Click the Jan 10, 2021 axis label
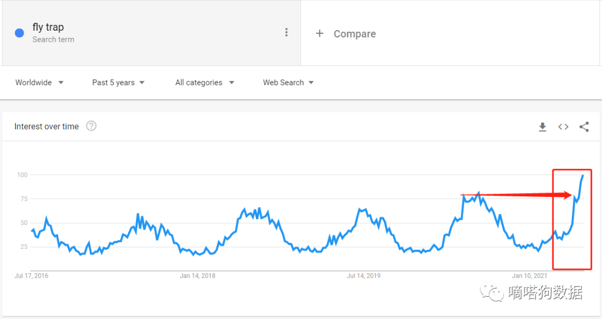Screen dimensions: 602x319 click(x=530, y=275)
